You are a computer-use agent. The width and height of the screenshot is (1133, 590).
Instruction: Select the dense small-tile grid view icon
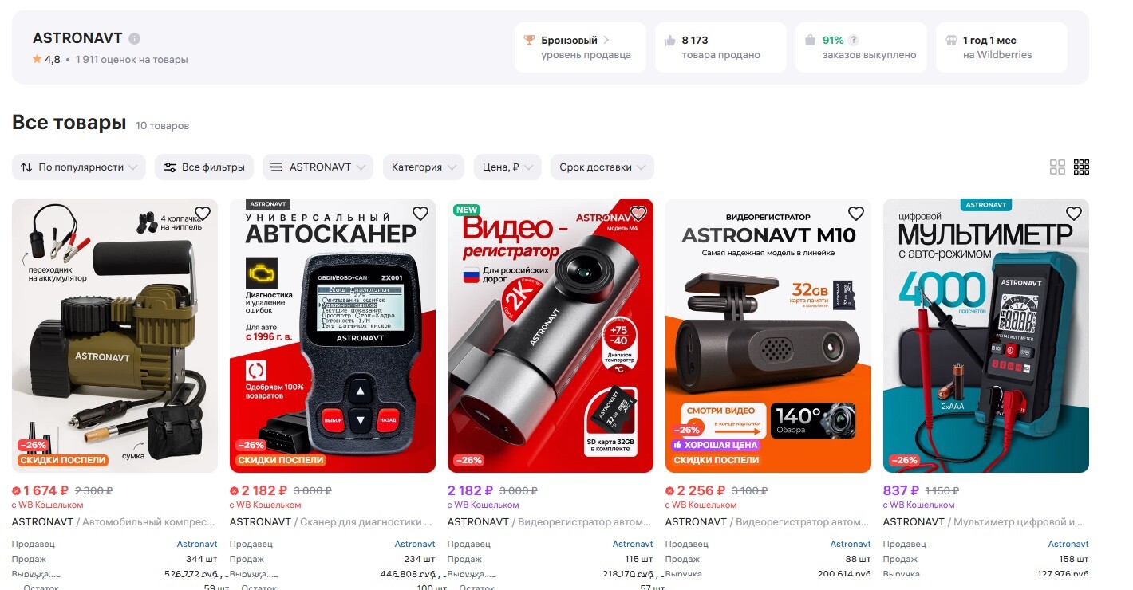pyautogui.click(x=1081, y=167)
